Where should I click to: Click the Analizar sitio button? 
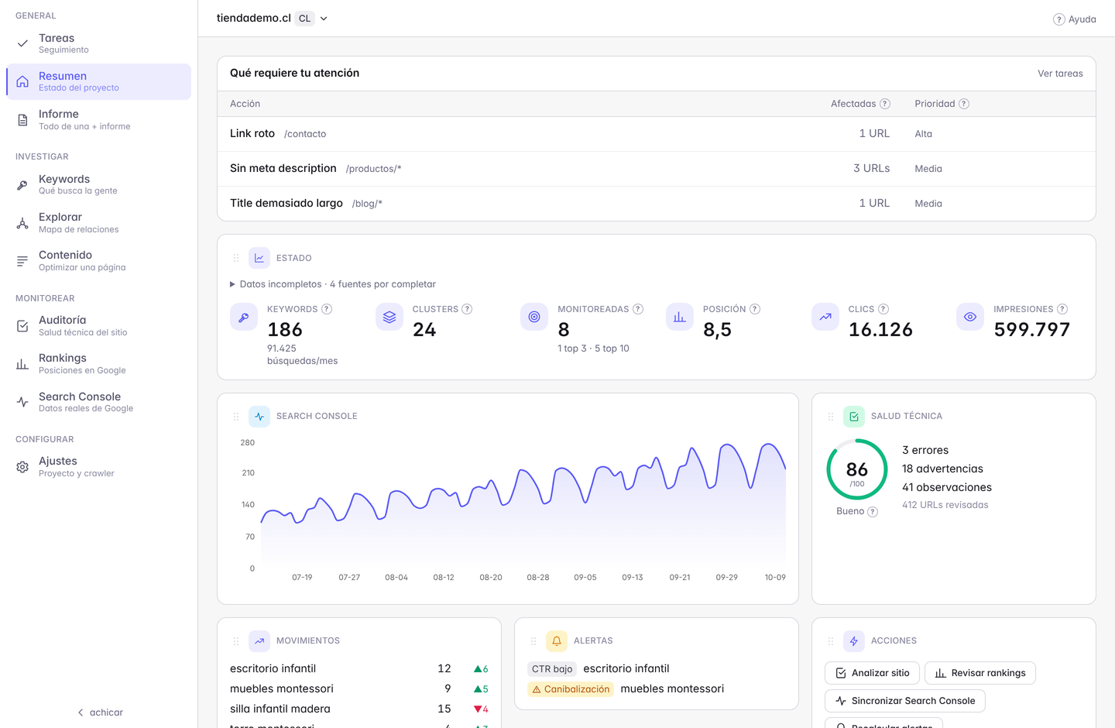pyautogui.click(x=873, y=673)
